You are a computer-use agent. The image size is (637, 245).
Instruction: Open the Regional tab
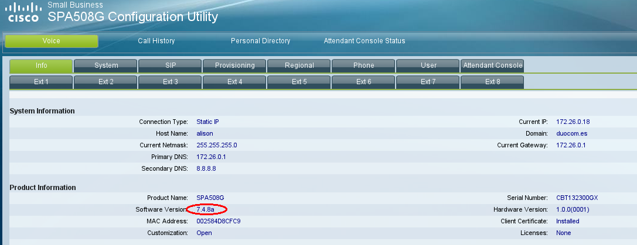coord(299,65)
